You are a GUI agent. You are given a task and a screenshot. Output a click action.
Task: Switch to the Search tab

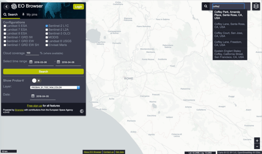click(x=10, y=15)
